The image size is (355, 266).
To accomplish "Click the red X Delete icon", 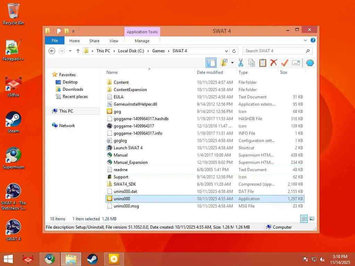I will 274,63.
